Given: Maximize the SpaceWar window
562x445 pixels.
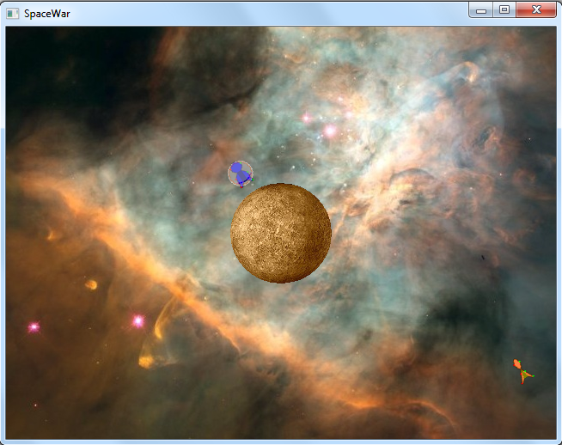Looking at the screenshot, I should click(504, 9).
